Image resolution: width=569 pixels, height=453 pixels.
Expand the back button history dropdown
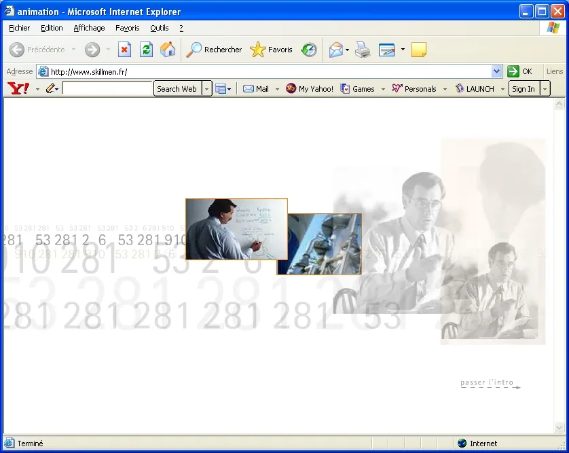(x=73, y=50)
